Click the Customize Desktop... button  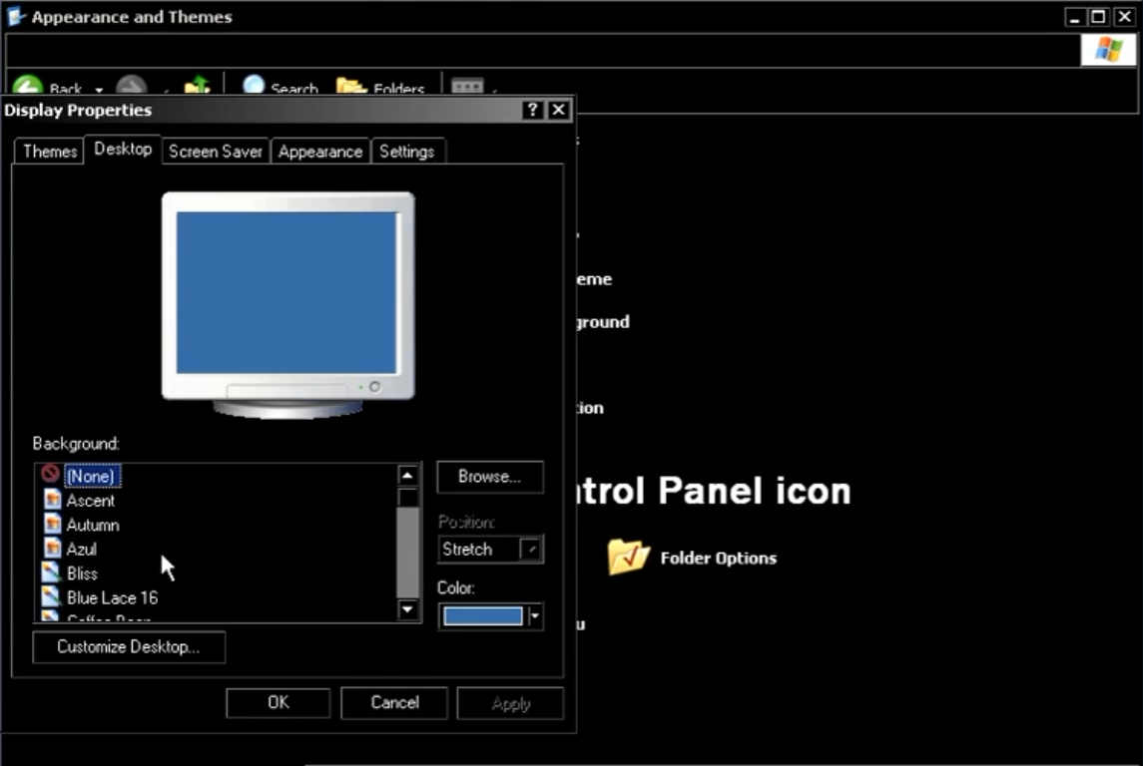coord(129,647)
